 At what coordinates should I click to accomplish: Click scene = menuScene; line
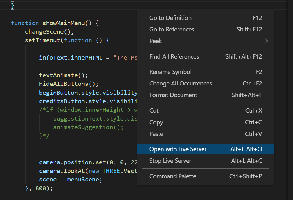[71, 180]
